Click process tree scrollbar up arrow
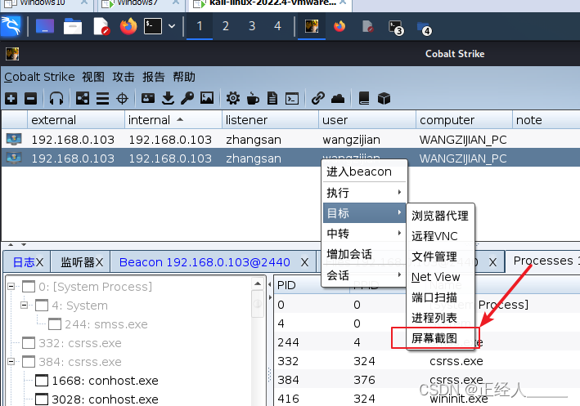The image size is (580, 406). click(x=258, y=283)
